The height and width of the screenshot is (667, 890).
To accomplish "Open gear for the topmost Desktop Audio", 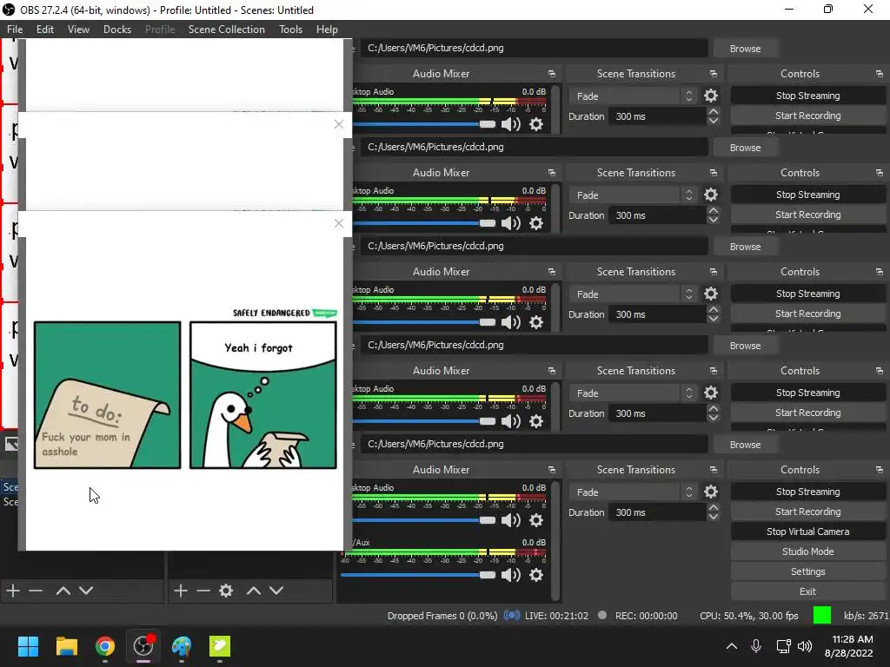I will pos(535,124).
